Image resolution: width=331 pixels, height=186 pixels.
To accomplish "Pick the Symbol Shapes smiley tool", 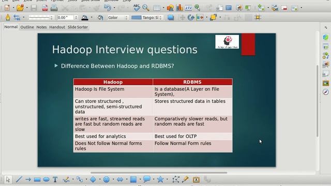I will click(x=107, y=179).
